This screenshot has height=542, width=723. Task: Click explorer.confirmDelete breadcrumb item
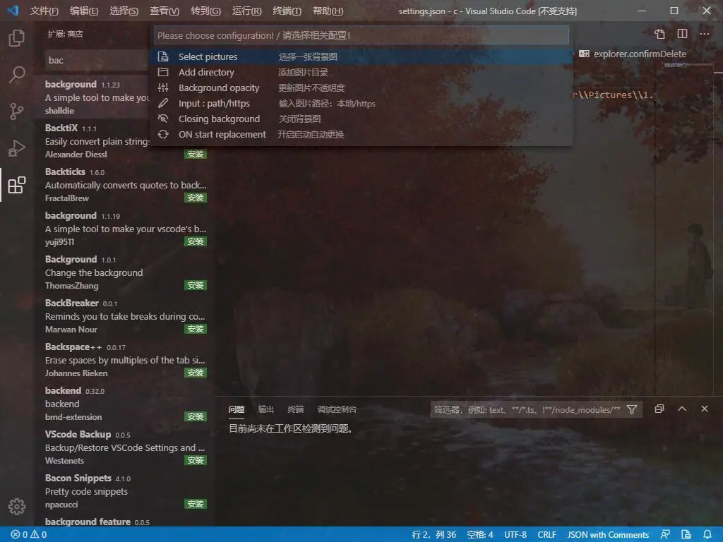[x=633, y=54]
